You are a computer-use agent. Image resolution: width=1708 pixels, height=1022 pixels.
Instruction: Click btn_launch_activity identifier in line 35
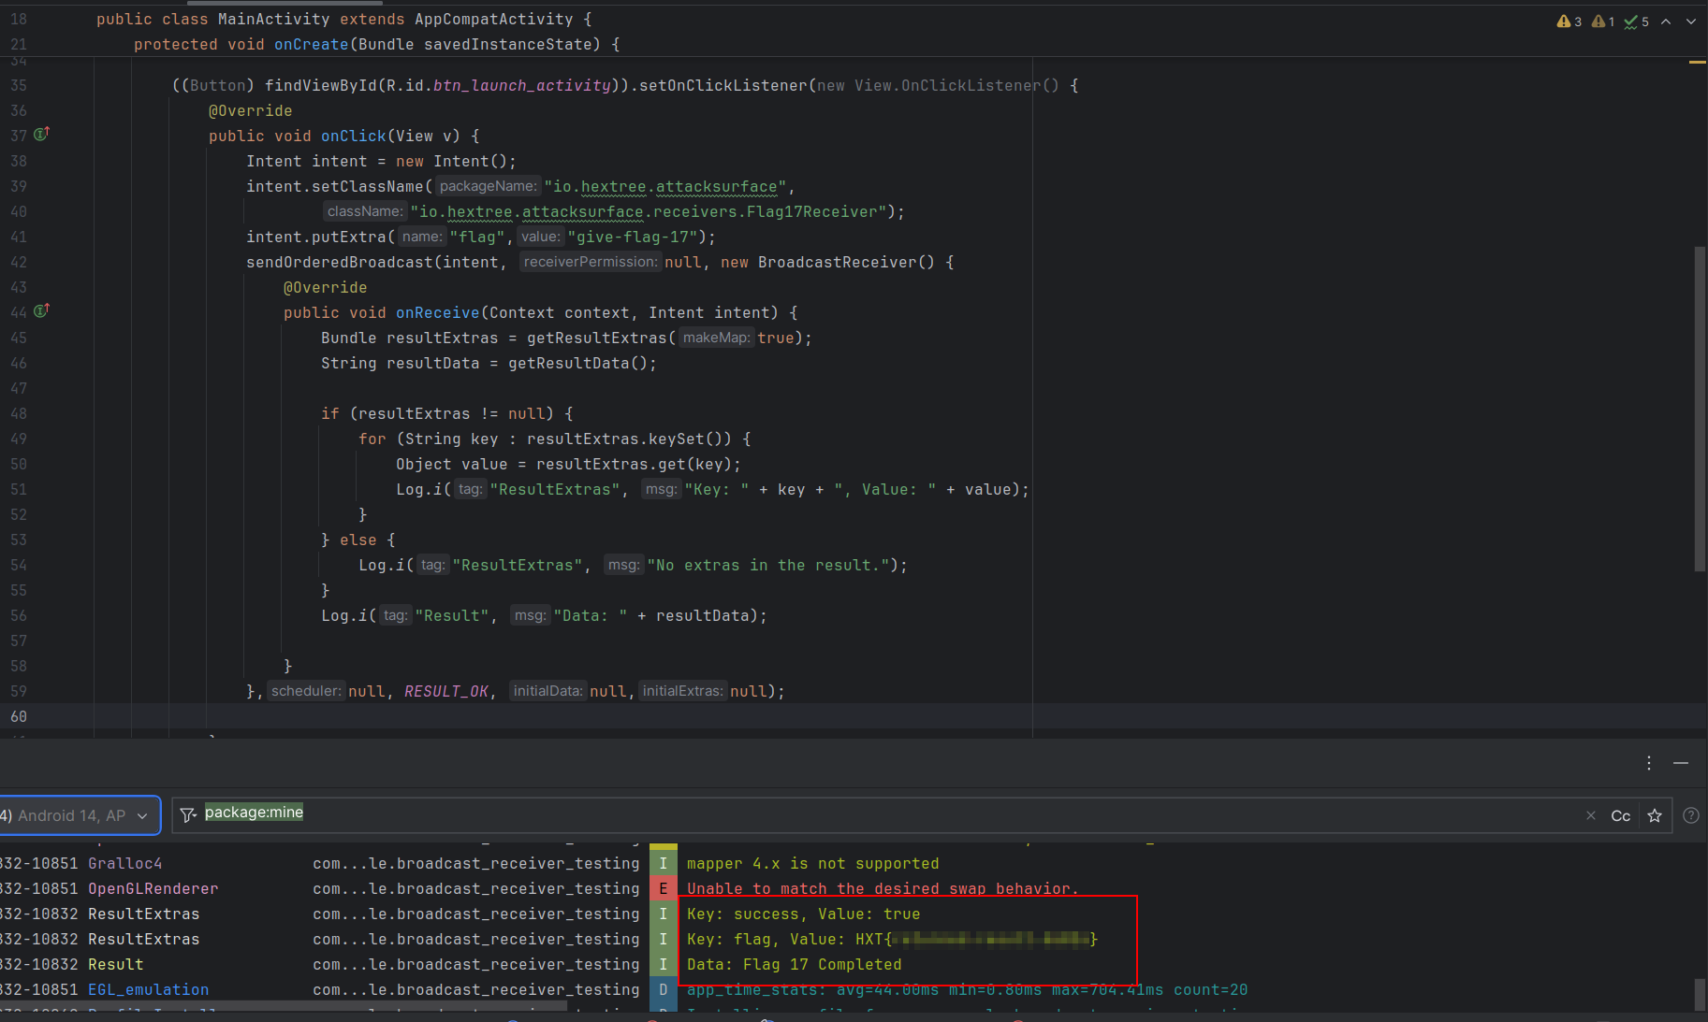522,85
